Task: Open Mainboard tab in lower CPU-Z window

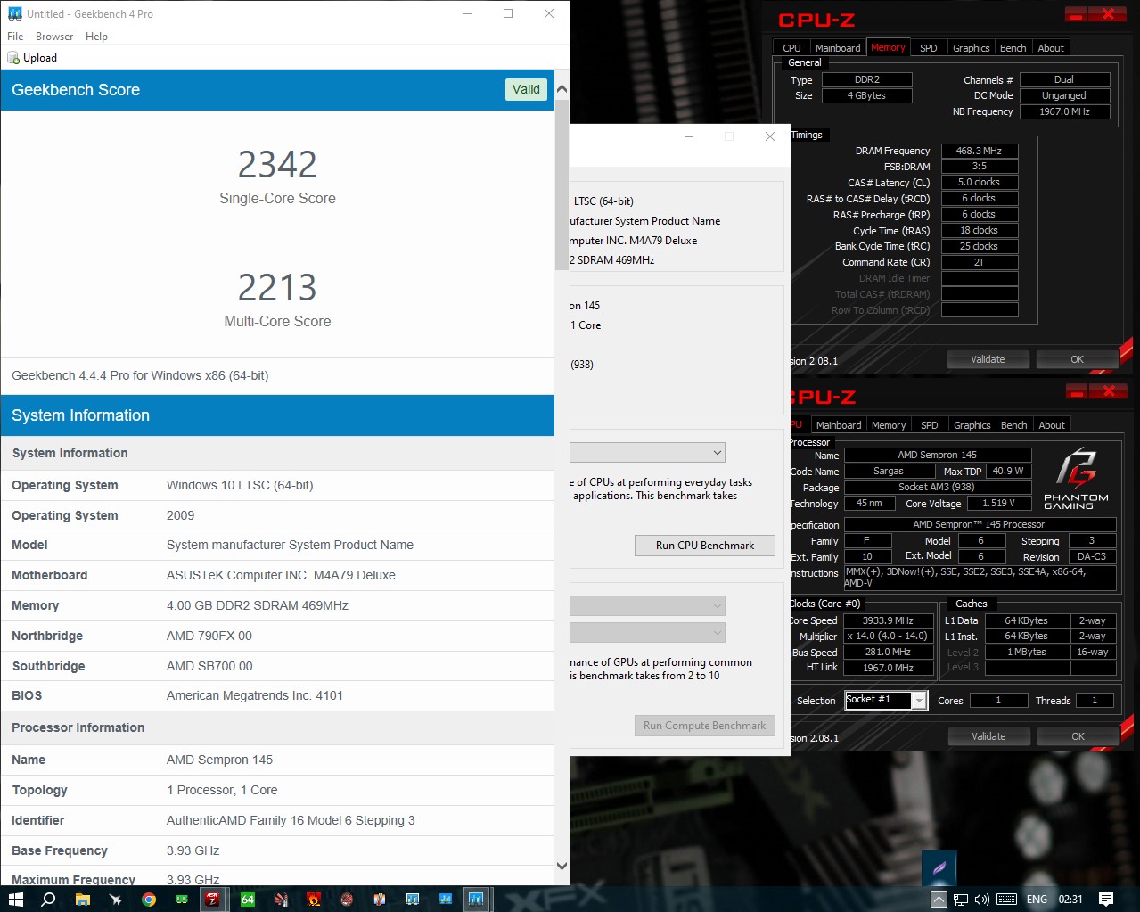Action: [839, 425]
